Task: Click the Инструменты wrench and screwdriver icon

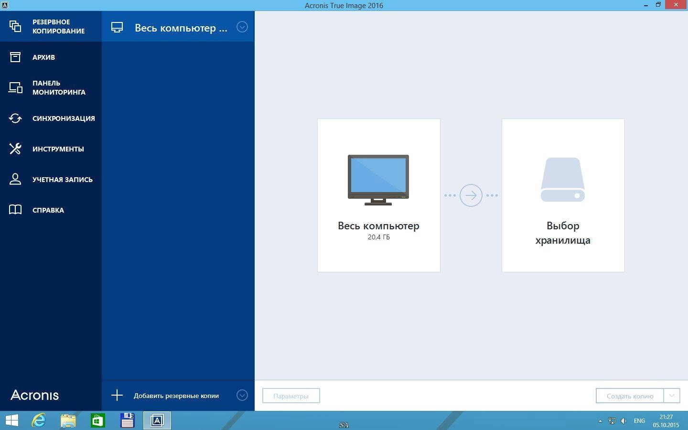Action: (x=15, y=149)
